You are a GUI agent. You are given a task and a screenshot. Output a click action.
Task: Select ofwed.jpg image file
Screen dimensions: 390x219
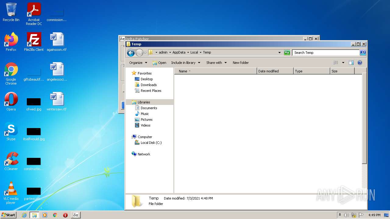[34, 104]
